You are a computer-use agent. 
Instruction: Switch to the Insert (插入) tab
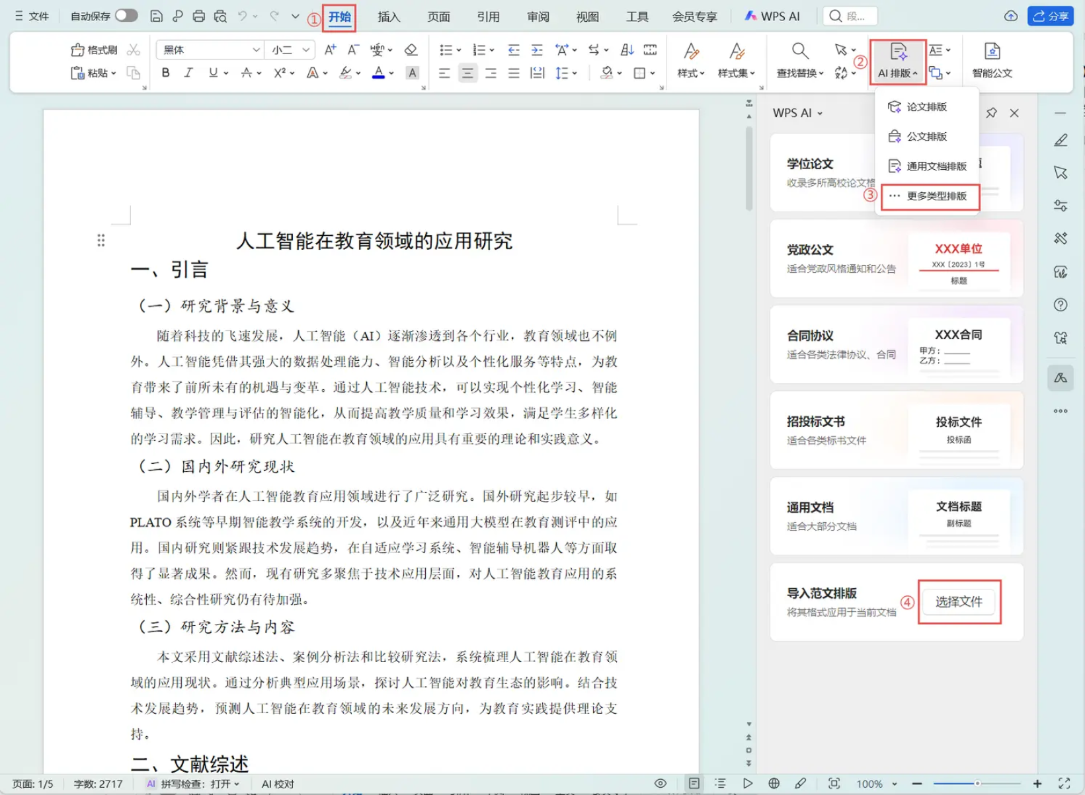389,17
